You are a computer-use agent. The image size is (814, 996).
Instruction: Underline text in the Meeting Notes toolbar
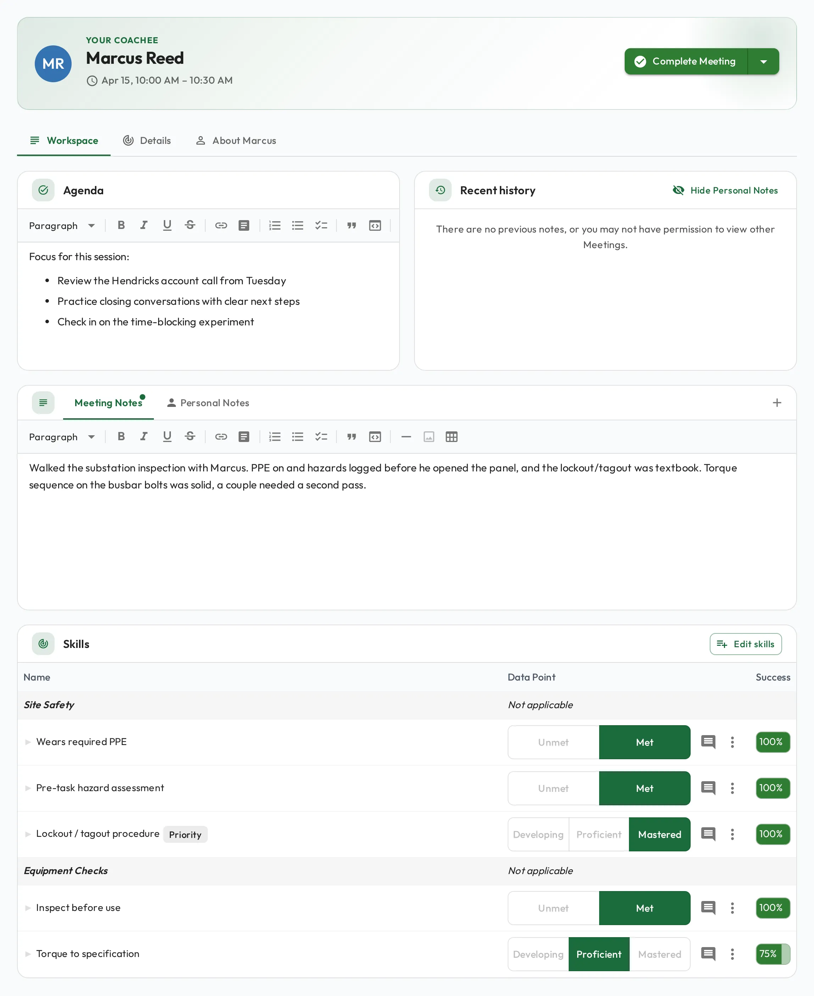167,437
